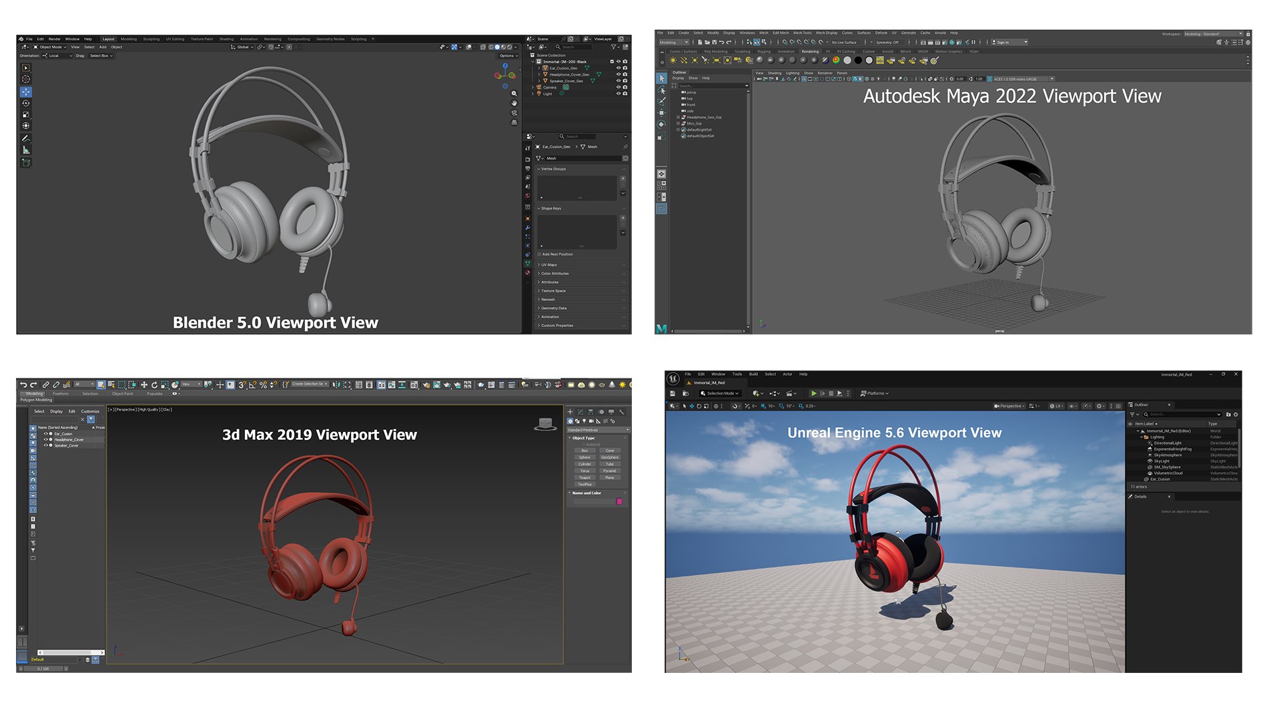Choose Blender's Measure tool
This screenshot has width=1281, height=721.
(x=26, y=150)
